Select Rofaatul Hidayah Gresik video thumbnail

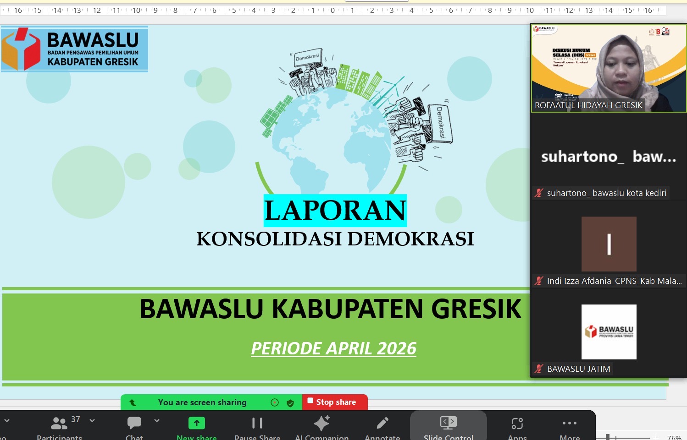pyautogui.click(x=609, y=68)
